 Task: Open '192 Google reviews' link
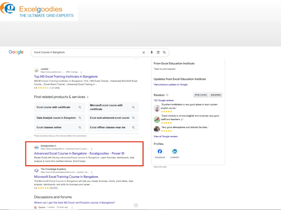164,100
